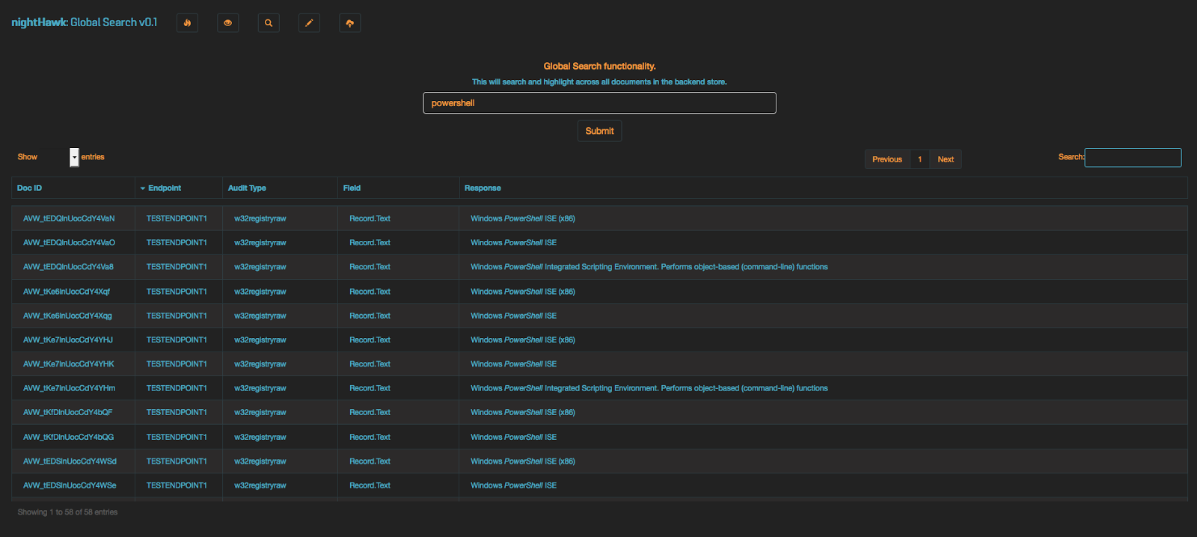The width and height of the screenshot is (1197, 537).
Task: Click Windows PowerShell ISE response, row AVW_tKe6inUocCdY4Xqg
Action: tap(514, 316)
